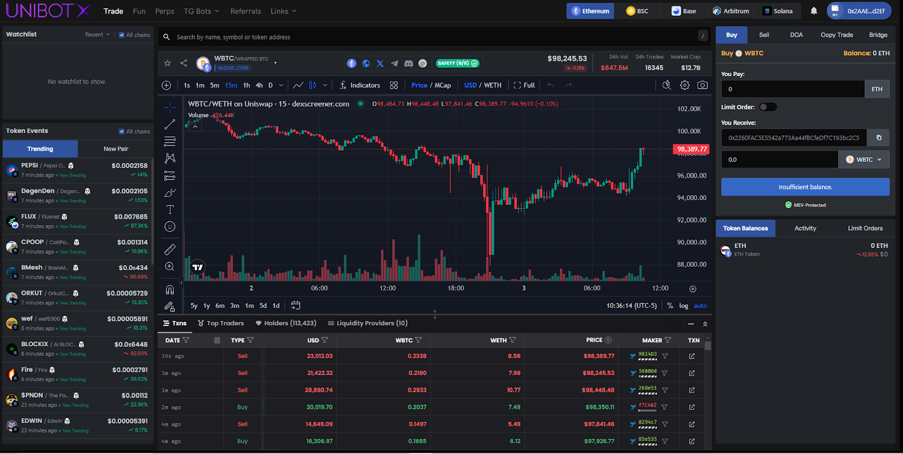This screenshot has width=903, height=454.
Task: Open the explorer link for the 23,012.03 transaction
Action: pos(692,356)
